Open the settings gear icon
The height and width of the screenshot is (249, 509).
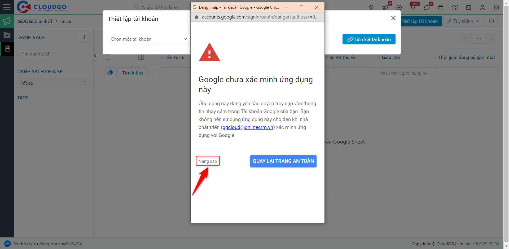coord(496,8)
